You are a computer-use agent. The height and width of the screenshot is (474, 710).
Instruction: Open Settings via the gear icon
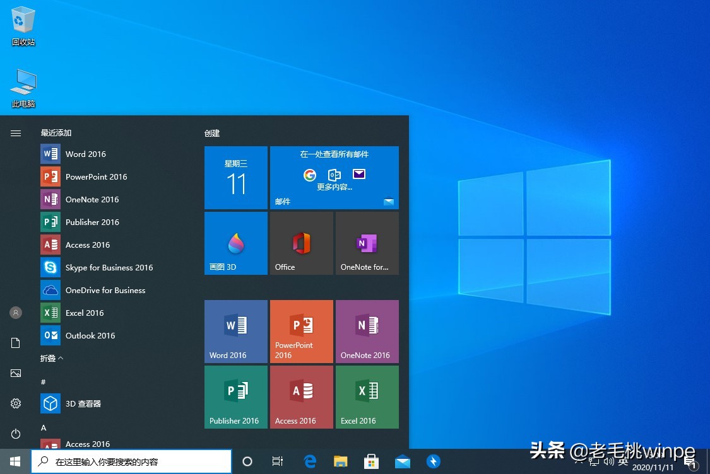(x=15, y=403)
